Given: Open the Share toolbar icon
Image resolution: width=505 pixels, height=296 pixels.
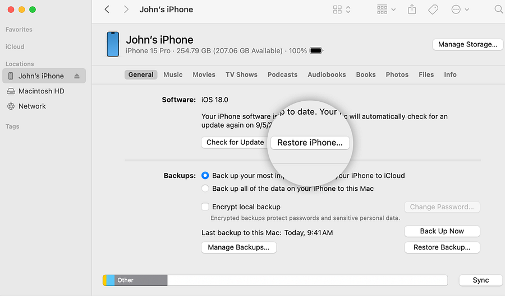Looking at the screenshot, I should click(x=412, y=10).
